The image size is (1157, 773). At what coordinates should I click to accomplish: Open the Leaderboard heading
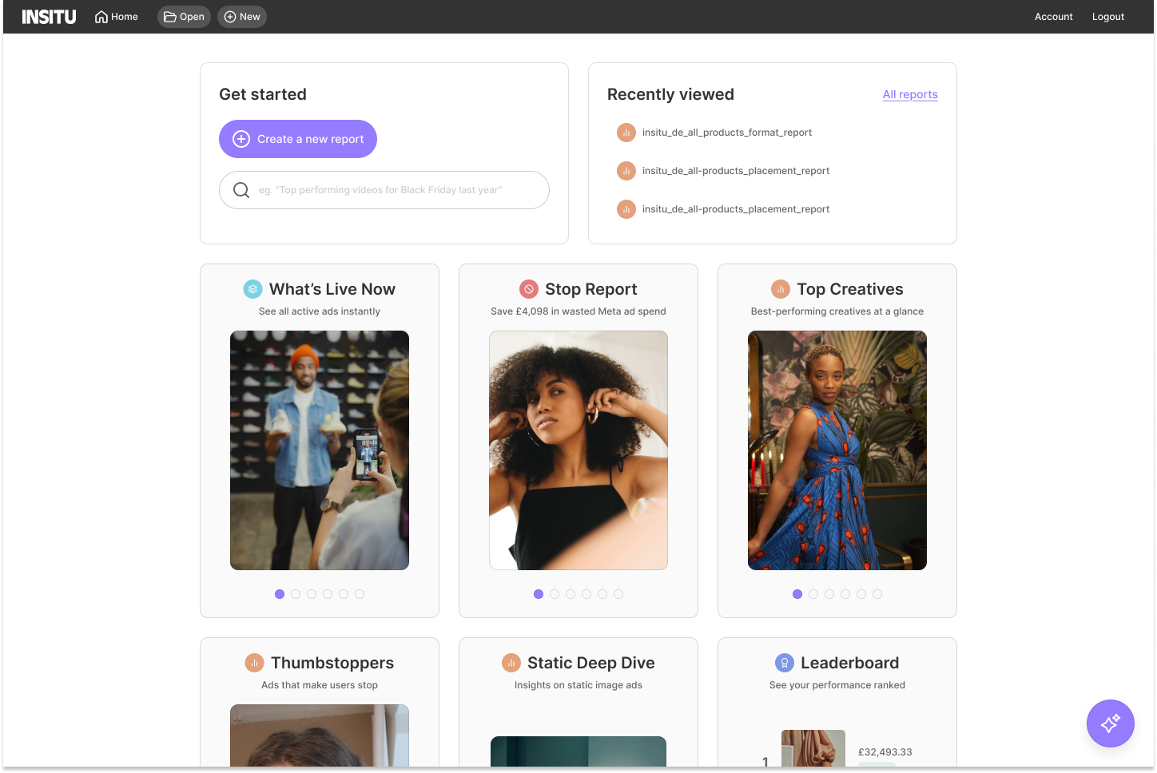[850, 663]
